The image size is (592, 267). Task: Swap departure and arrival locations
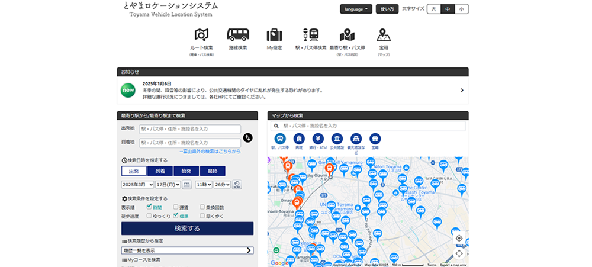coord(248,137)
